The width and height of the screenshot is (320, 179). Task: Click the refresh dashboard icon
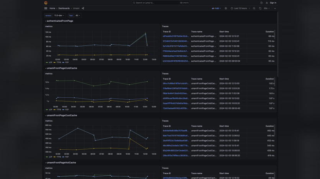[260, 8]
